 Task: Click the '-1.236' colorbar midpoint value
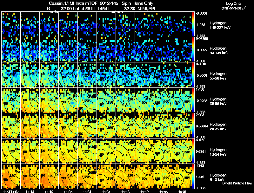[x=200, y=25]
